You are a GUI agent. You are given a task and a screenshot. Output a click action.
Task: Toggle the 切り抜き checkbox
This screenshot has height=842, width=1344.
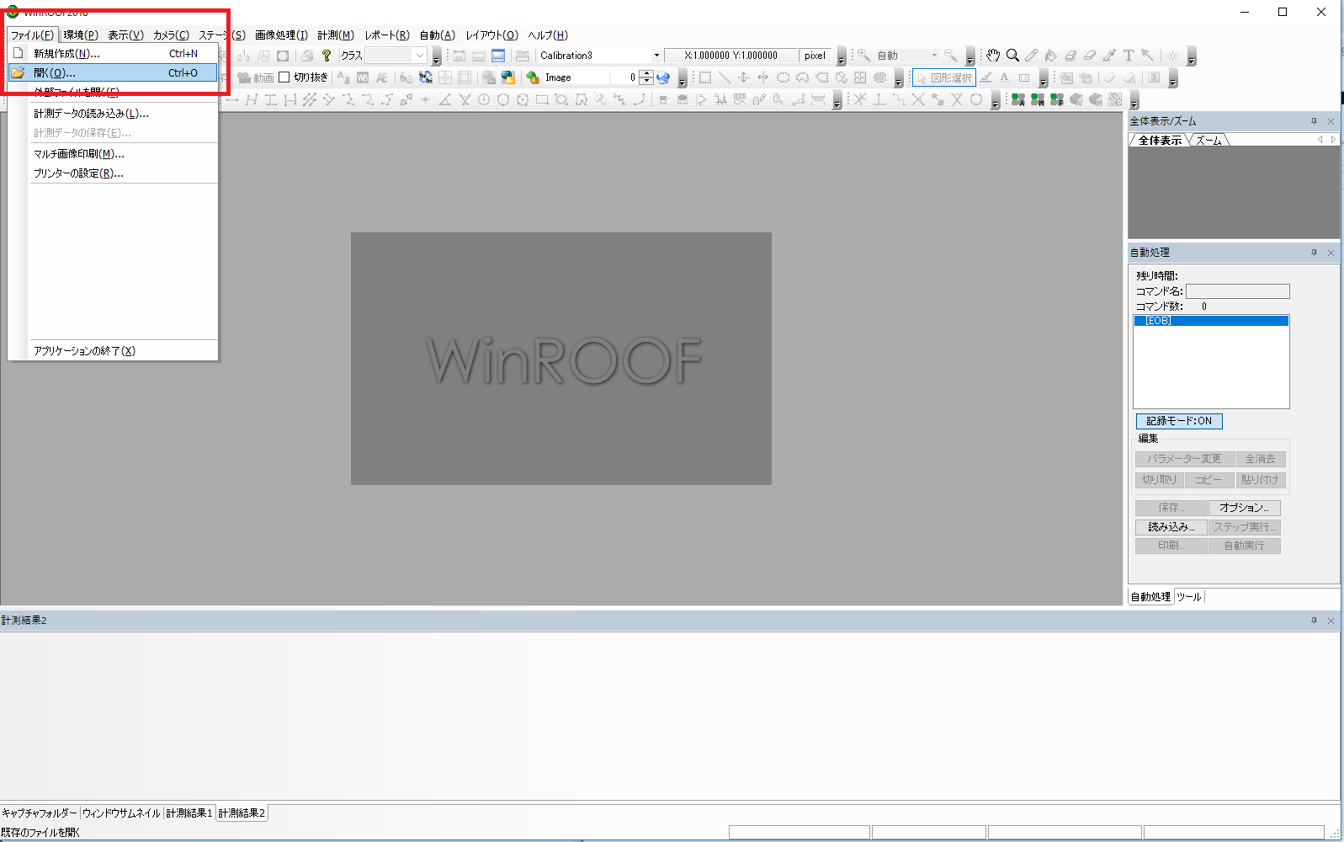coord(284,77)
